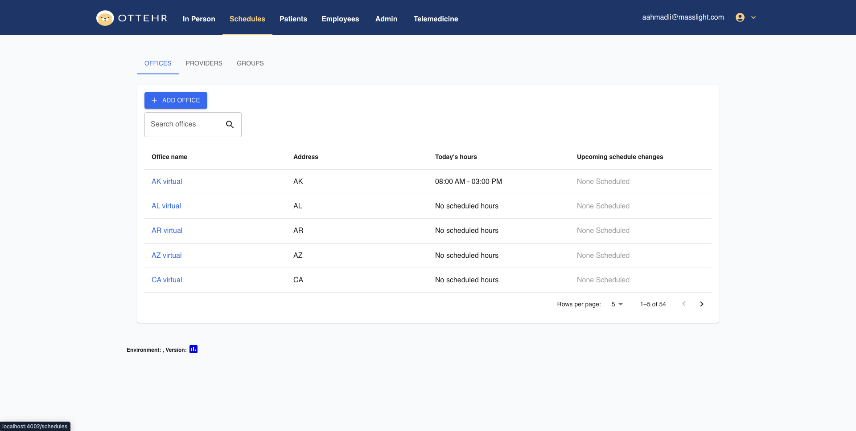Click None Scheduled in AK virtual row
The image size is (856, 431).
coord(603,182)
